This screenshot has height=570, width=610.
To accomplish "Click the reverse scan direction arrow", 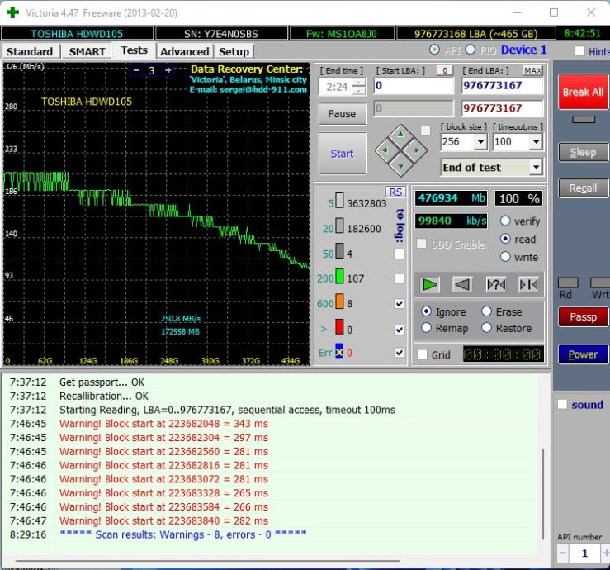I will coord(462,284).
